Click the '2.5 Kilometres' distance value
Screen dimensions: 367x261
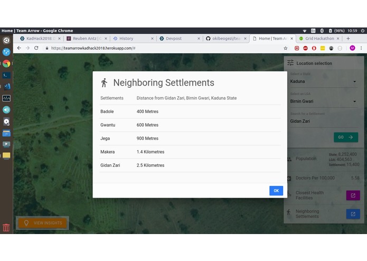coord(150,165)
